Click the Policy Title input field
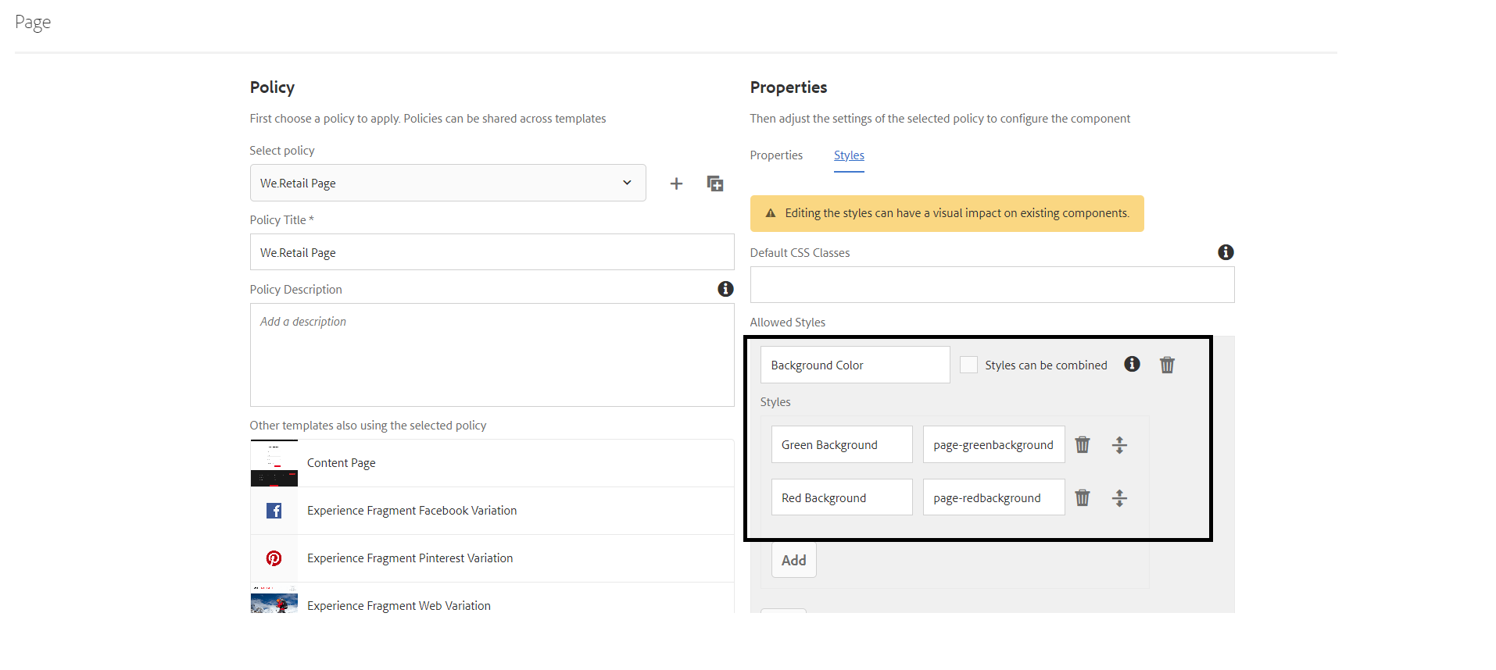Viewport: 1496px width, 670px height. tap(492, 252)
